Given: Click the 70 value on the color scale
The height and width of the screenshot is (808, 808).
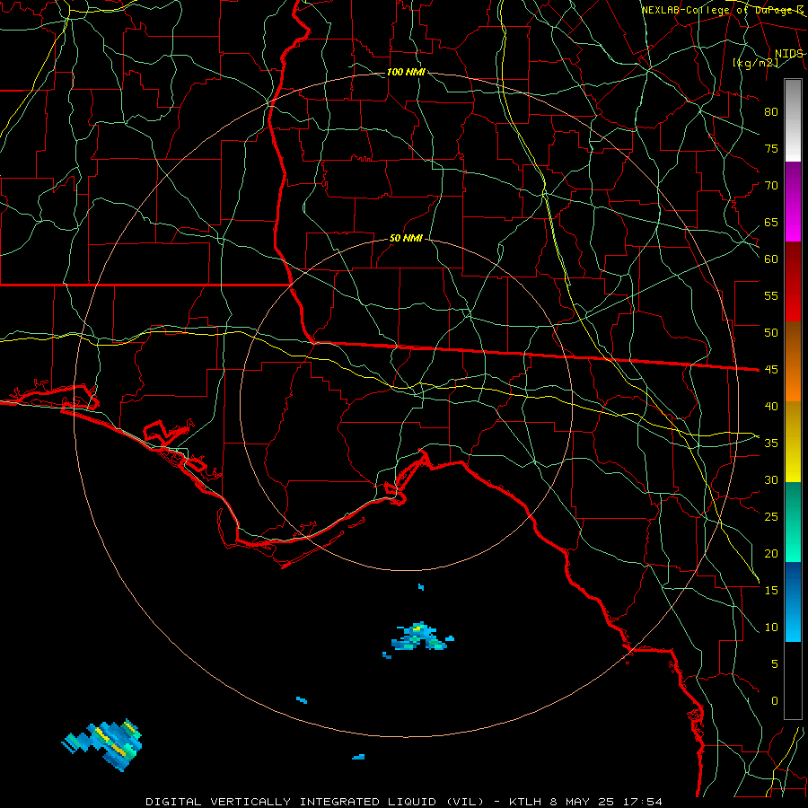Looking at the screenshot, I should 771,186.
